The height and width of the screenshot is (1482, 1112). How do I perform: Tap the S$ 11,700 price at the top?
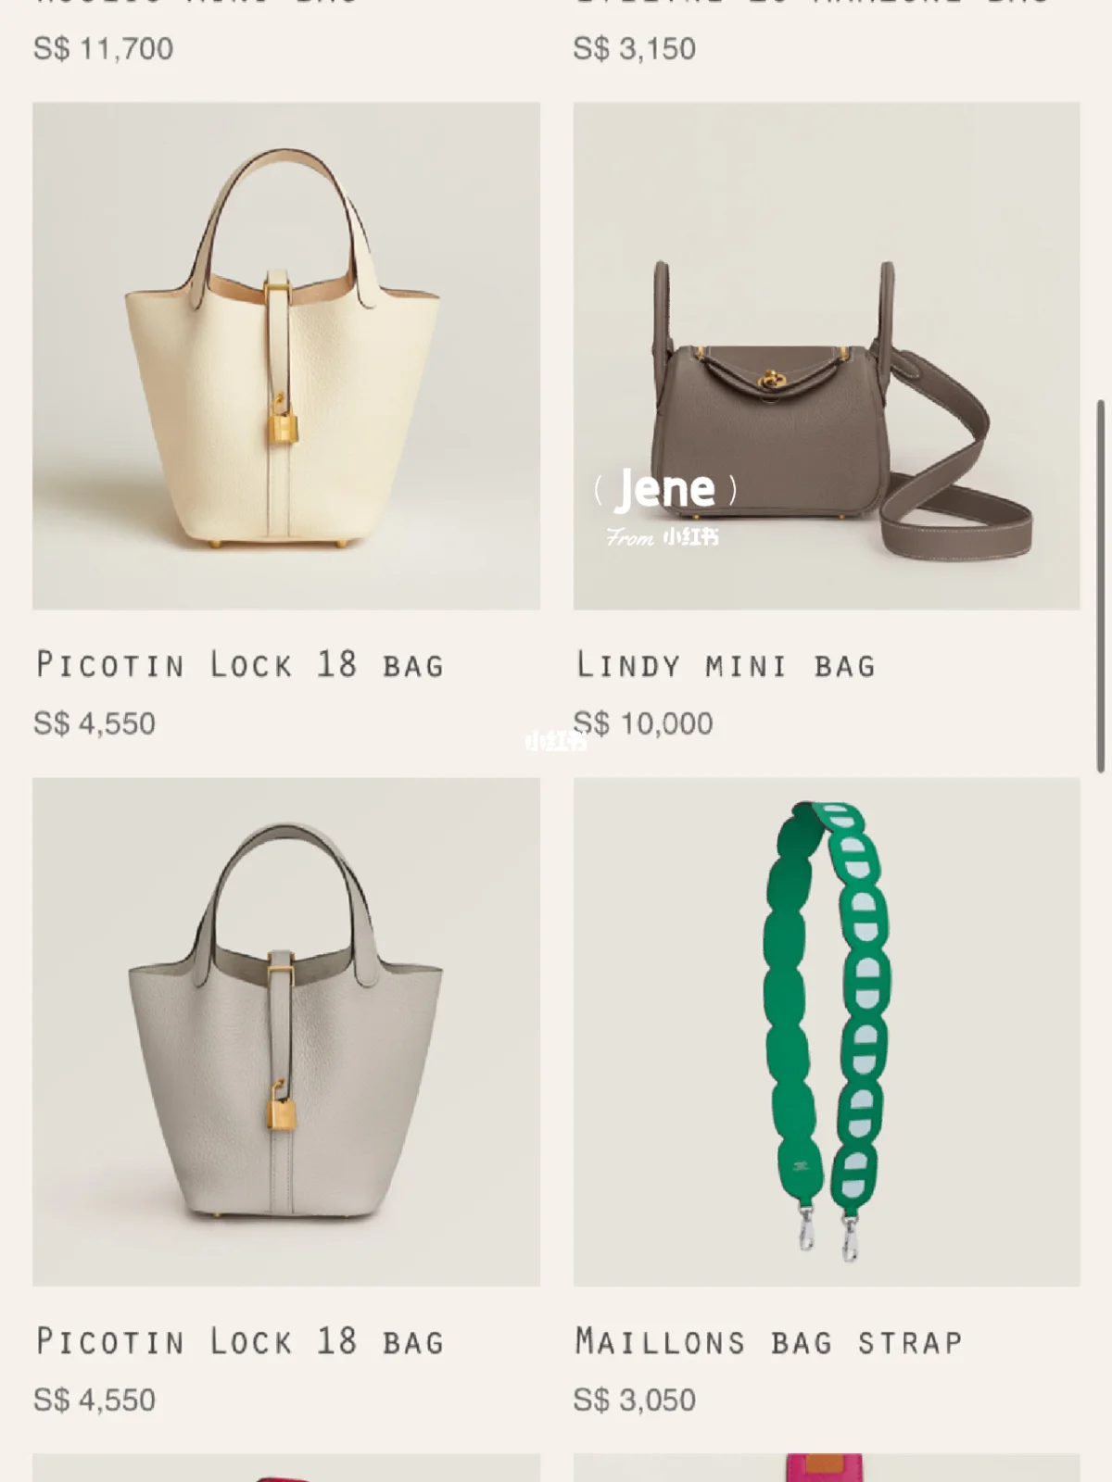(x=103, y=48)
